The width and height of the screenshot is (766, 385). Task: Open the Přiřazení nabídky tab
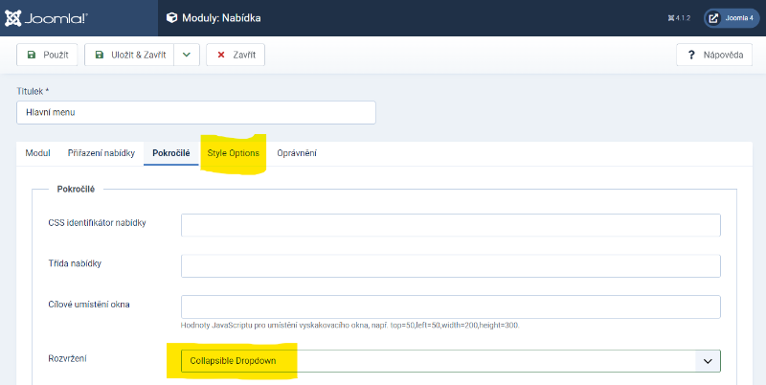pos(101,153)
